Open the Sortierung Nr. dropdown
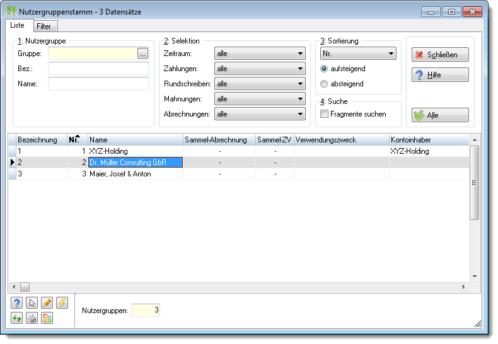This screenshot has height=344, width=498. [x=358, y=54]
